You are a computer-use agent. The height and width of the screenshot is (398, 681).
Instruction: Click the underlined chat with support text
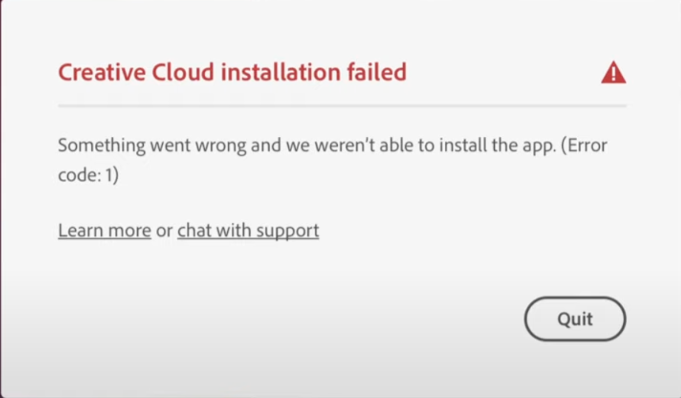click(x=248, y=230)
